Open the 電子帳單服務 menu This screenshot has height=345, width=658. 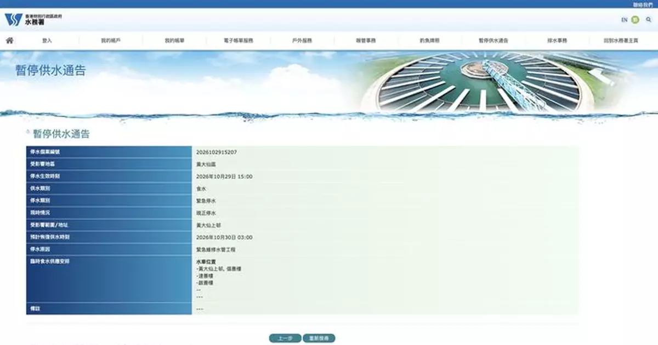pos(239,41)
